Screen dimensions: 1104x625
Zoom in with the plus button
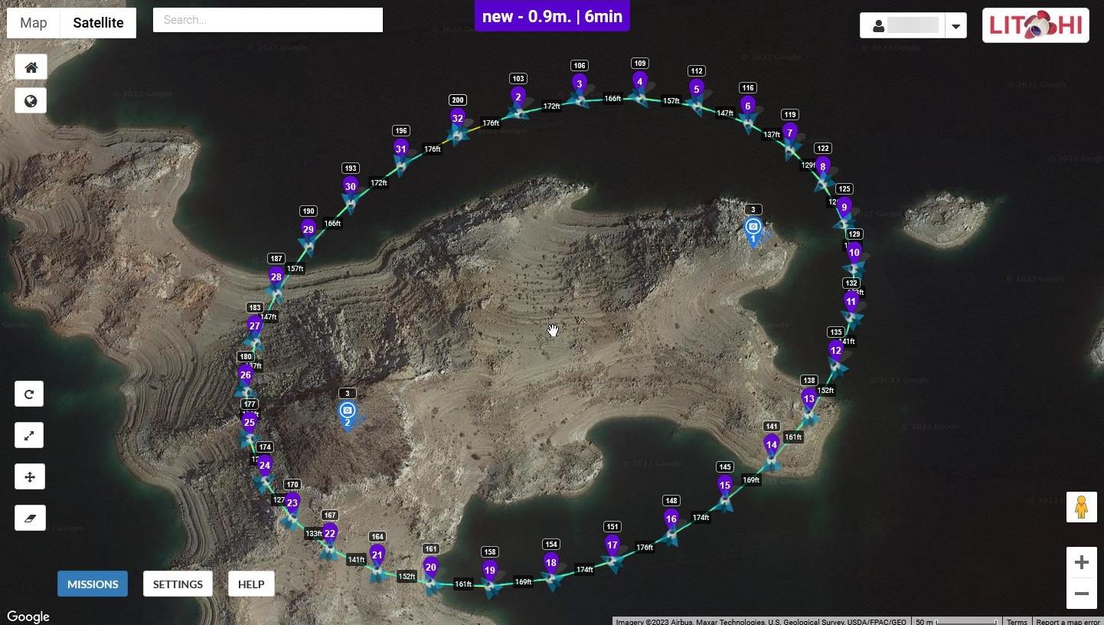(x=1081, y=563)
